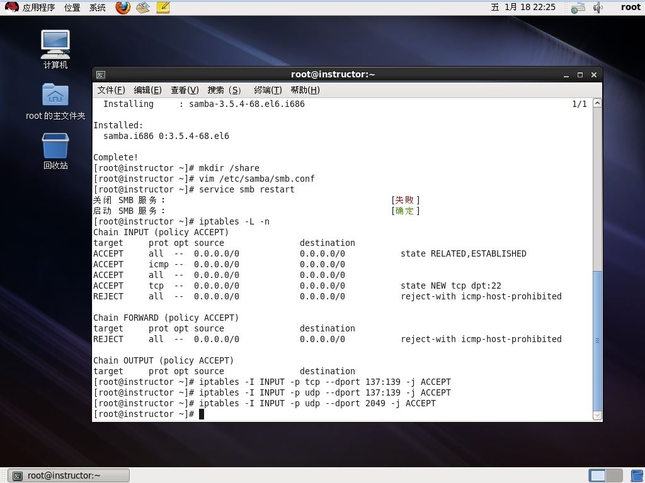Click the network connection tray icon
This screenshot has width=645, height=483.
click(578, 8)
